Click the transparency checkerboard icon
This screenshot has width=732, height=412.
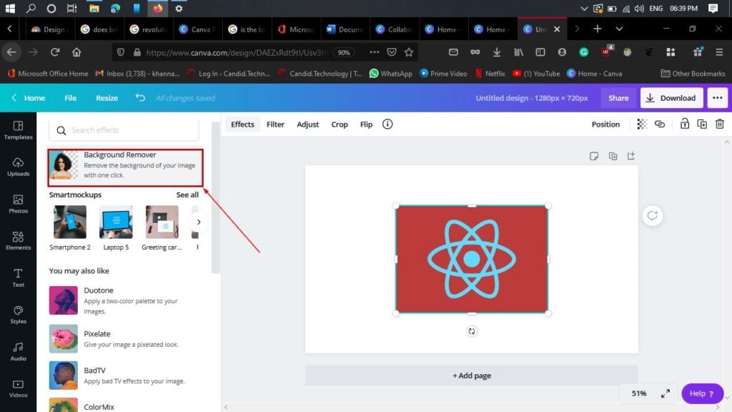coord(642,124)
